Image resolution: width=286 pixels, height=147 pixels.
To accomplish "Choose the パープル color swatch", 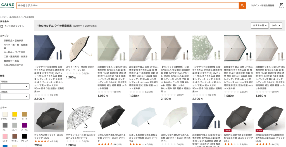I will 25,125.
